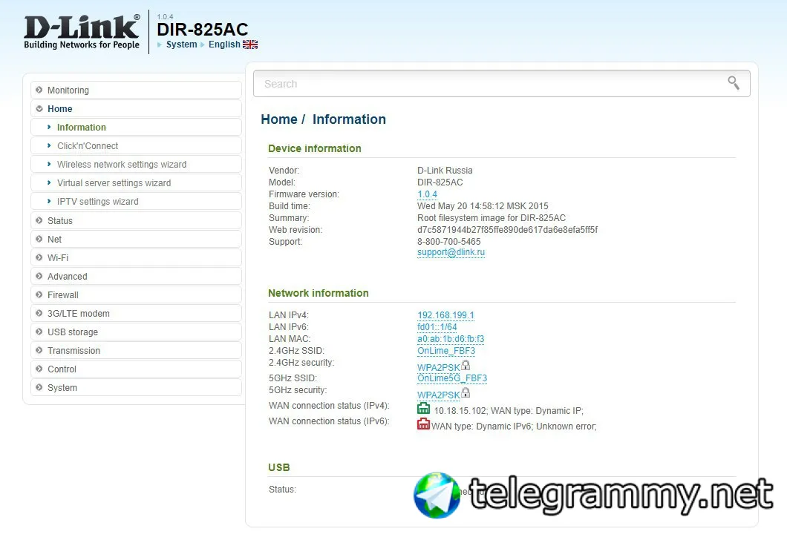Open the Transmission menu

click(x=136, y=350)
